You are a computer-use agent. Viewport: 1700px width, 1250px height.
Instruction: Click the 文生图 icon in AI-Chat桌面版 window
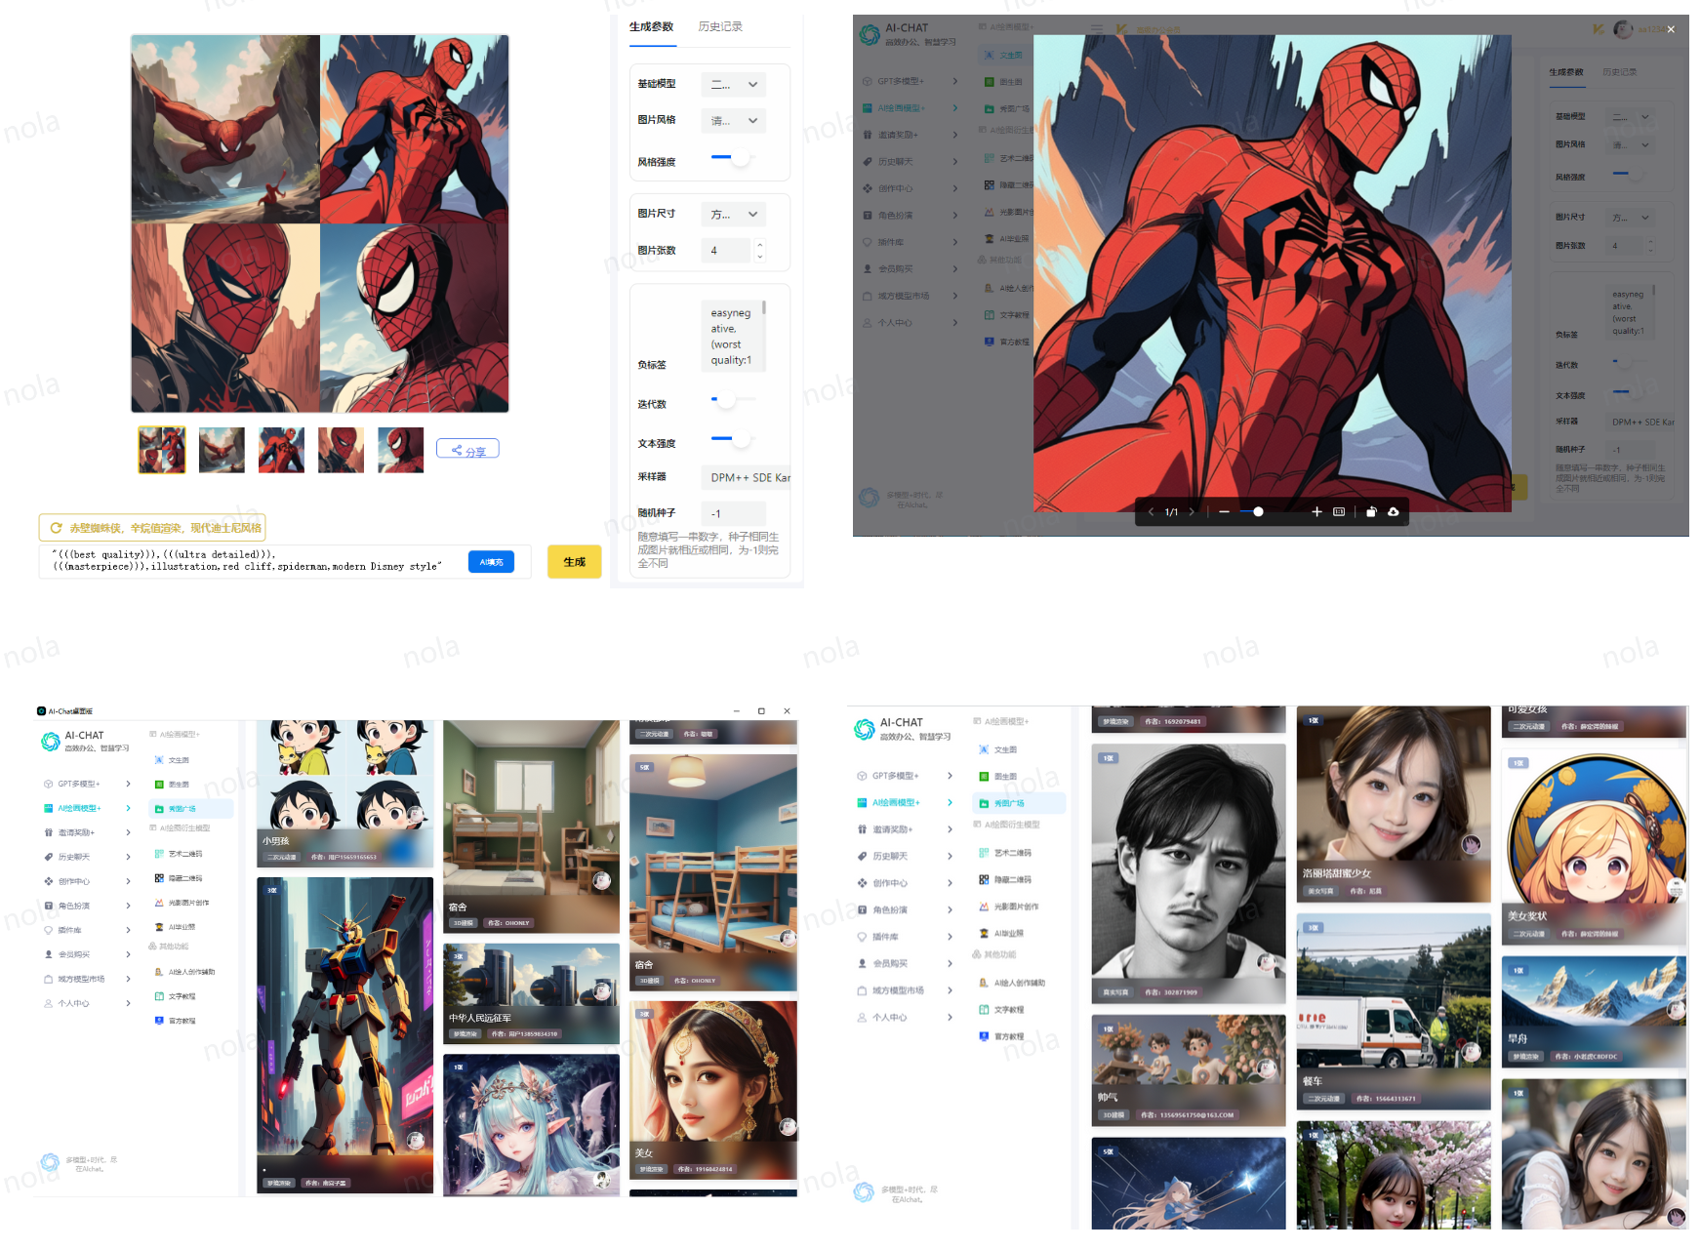click(159, 759)
